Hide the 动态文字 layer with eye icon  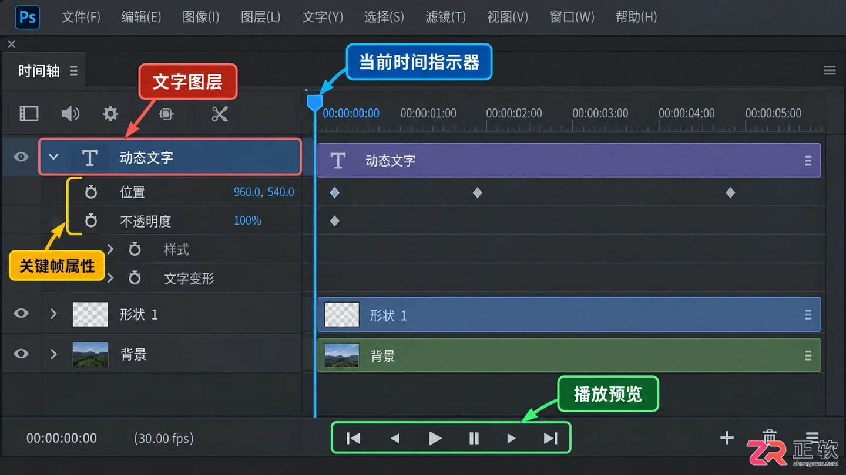coord(21,157)
